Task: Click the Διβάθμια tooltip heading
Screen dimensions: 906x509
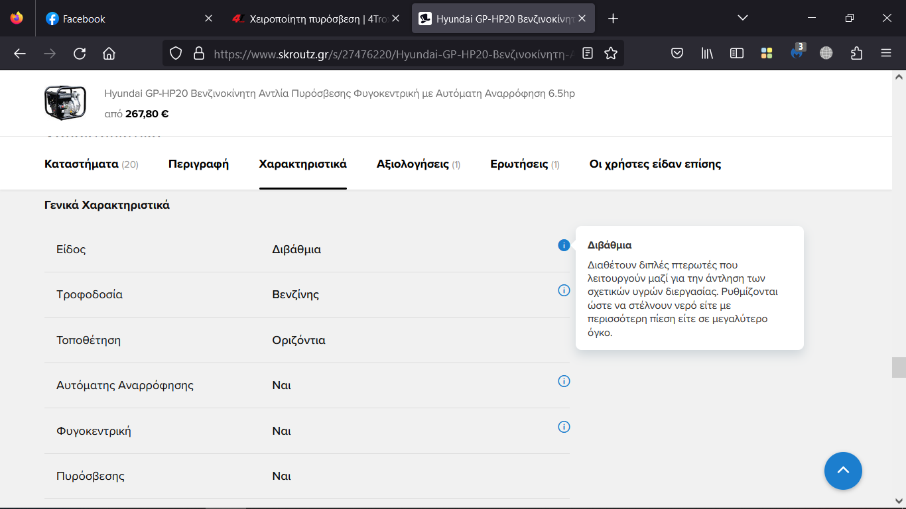Action: [x=610, y=245]
